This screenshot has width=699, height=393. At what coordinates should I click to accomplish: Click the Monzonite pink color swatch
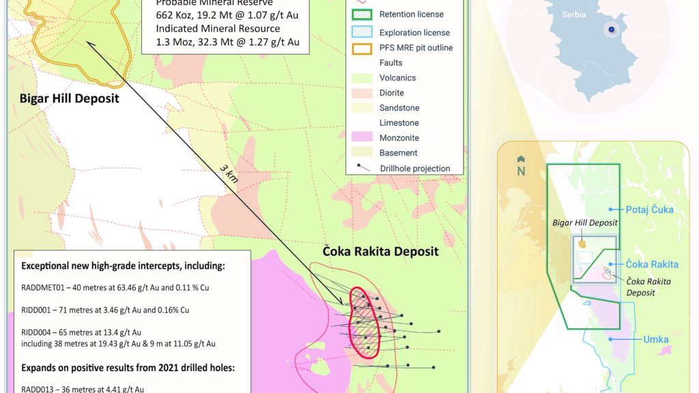tap(360, 137)
